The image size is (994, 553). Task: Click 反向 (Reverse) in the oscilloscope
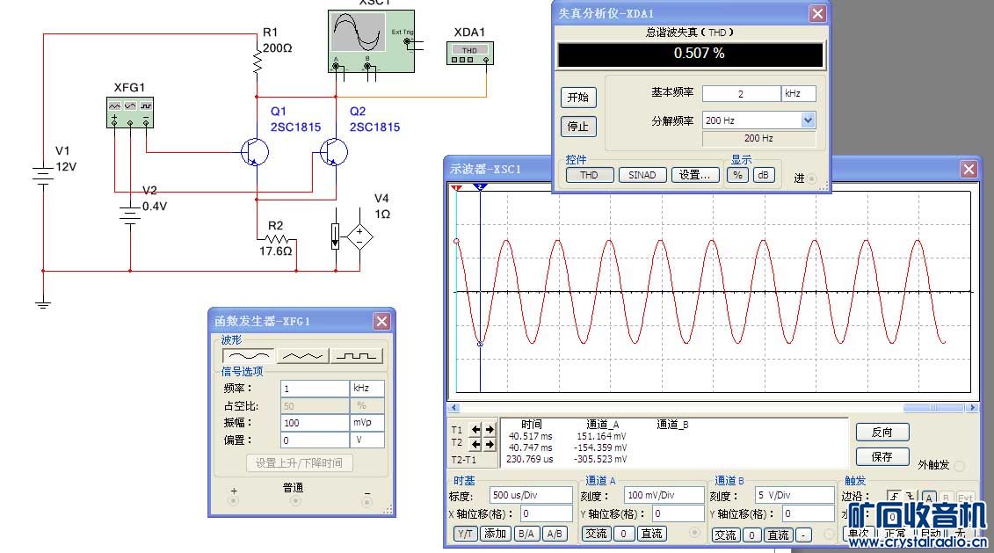coord(882,432)
